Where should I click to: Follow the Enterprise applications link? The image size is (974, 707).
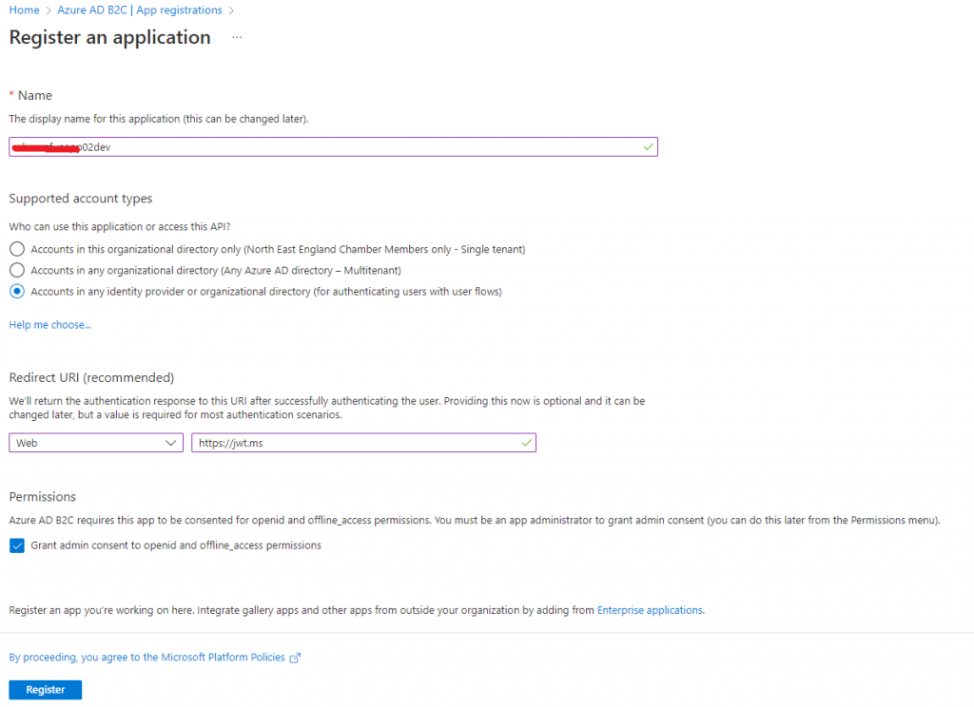pyautogui.click(x=650, y=609)
